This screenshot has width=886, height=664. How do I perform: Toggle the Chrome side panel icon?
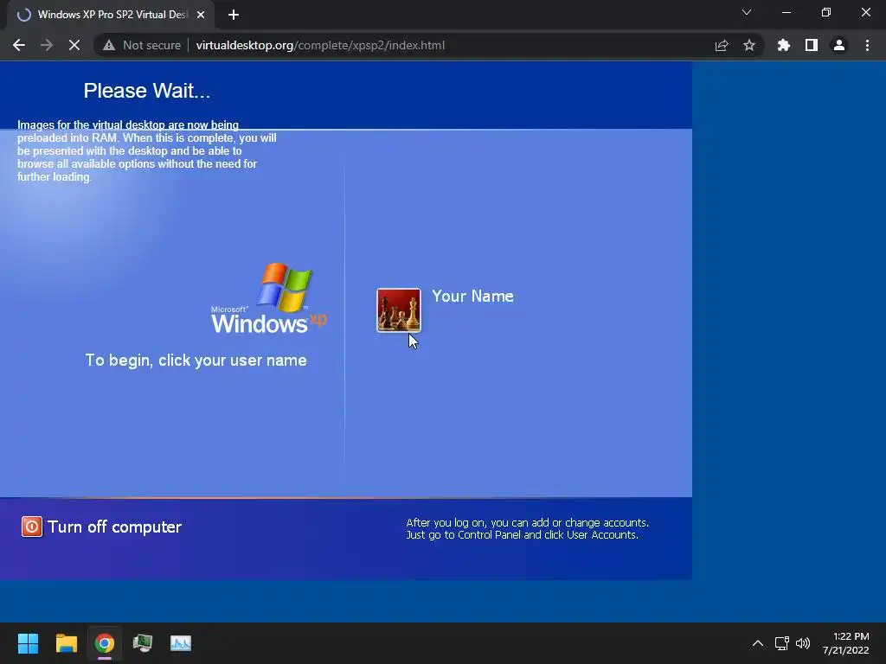pos(812,45)
